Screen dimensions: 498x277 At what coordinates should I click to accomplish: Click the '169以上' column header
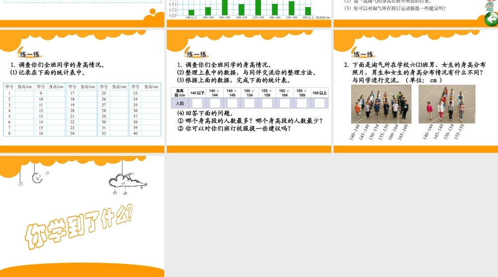pyautogui.click(x=320, y=93)
